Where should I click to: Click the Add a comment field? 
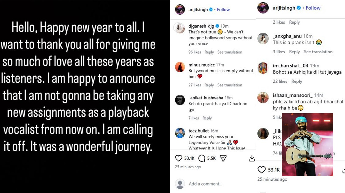coord(205,184)
